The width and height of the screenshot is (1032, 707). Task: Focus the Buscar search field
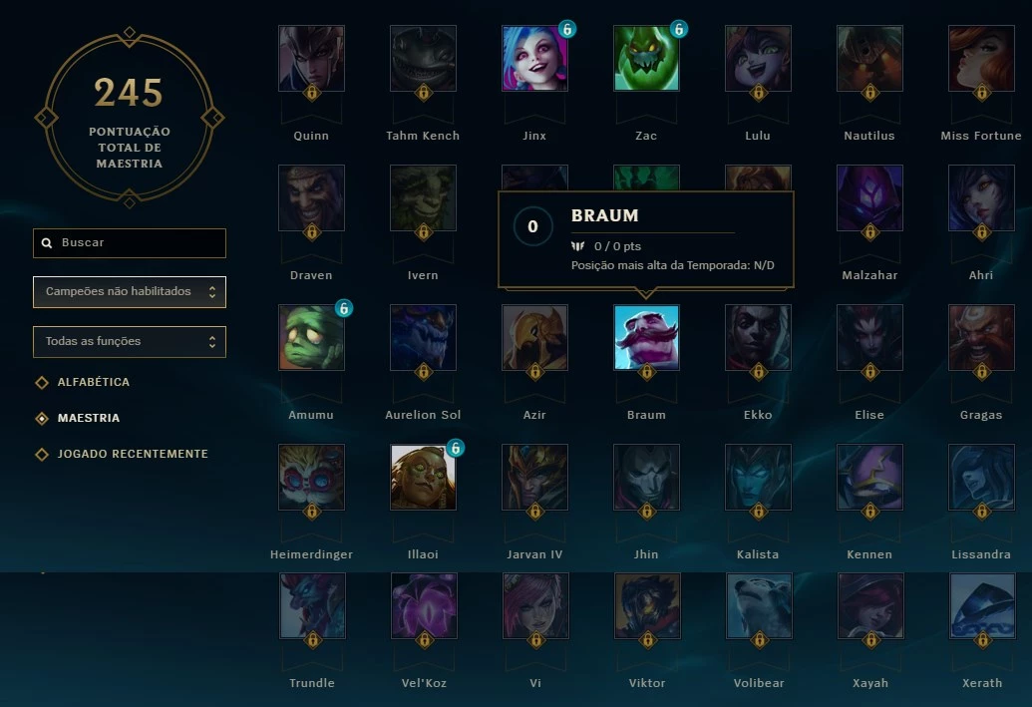130,243
